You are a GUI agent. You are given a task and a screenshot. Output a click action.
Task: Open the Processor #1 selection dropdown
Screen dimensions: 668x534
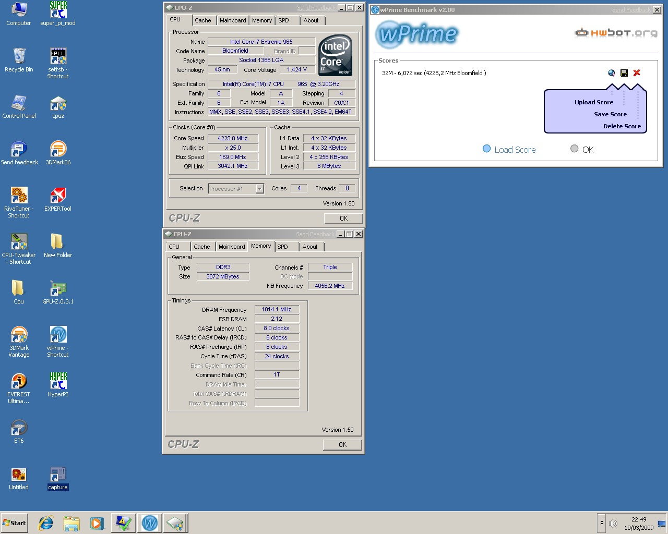click(x=236, y=189)
